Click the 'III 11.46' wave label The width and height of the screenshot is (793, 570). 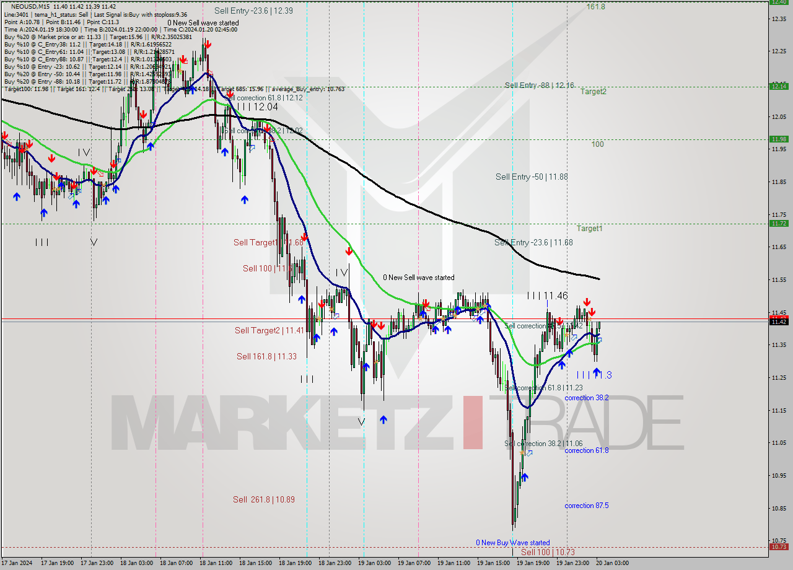click(x=548, y=296)
